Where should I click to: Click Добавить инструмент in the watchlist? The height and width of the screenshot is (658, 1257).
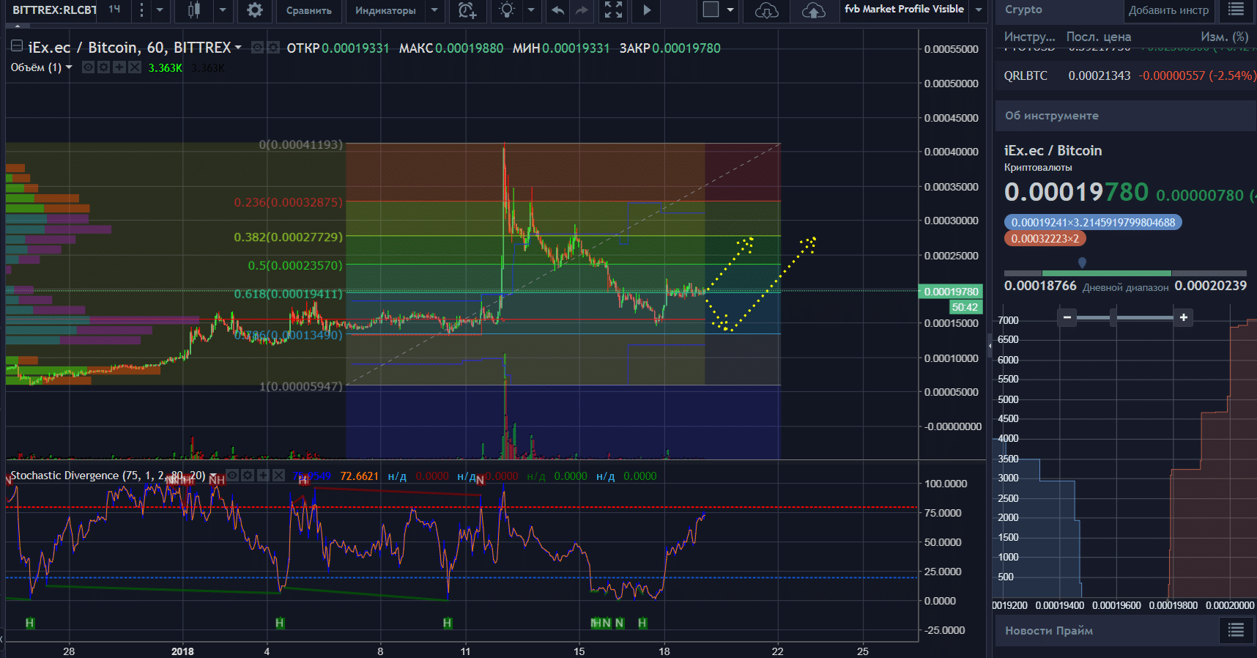click(x=1168, y=10)
